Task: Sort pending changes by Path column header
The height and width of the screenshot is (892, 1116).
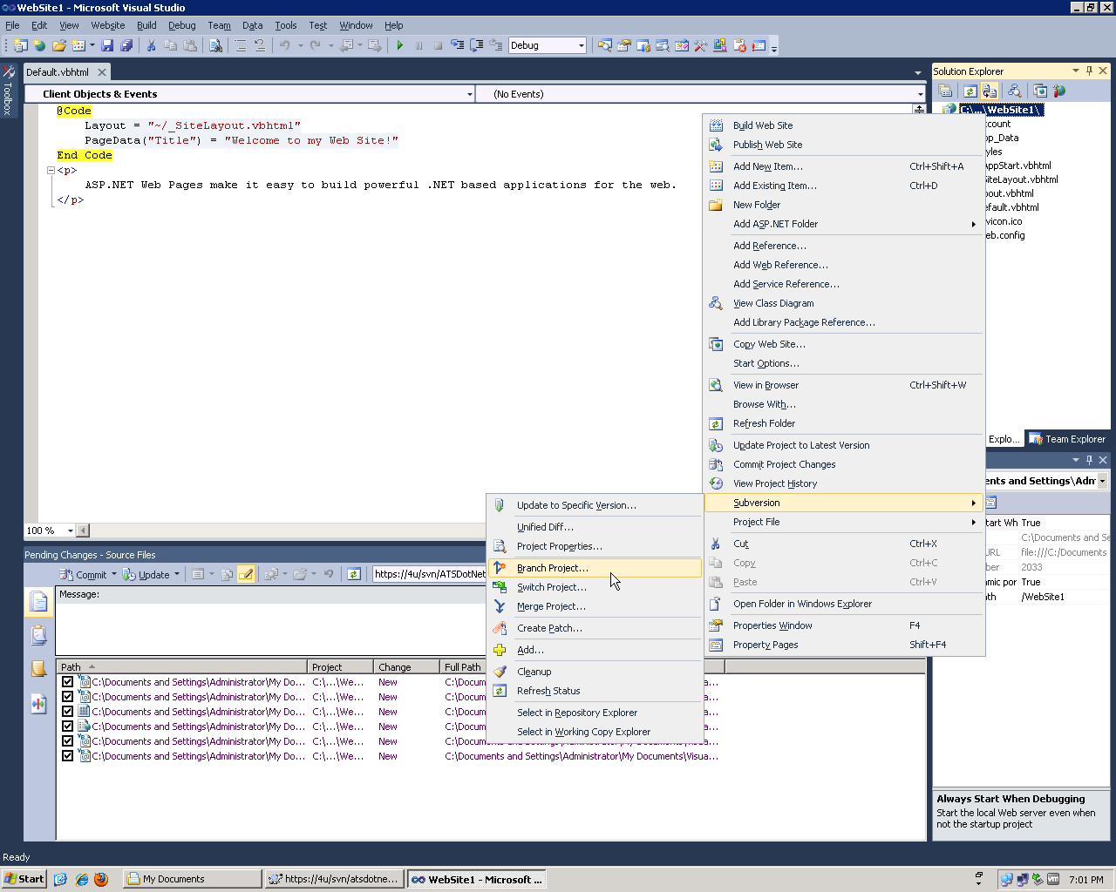Action: 71,667
